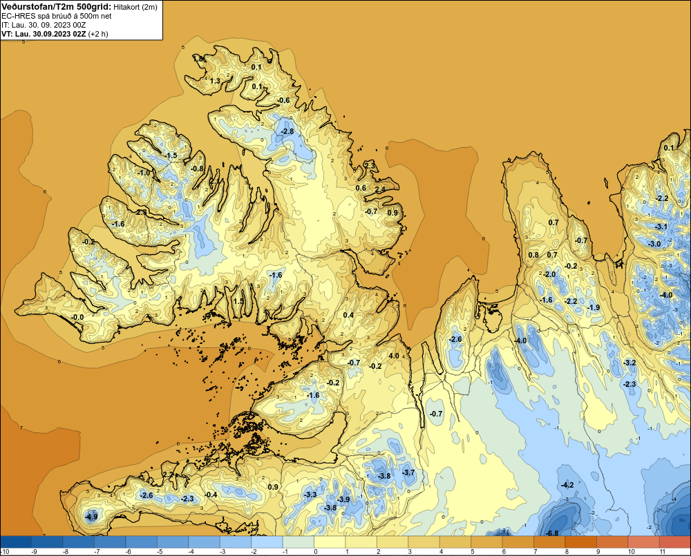Click the temperature value "-3.2"
The width and height of the screenshot is (691, 556).
(x=630, y=363)
